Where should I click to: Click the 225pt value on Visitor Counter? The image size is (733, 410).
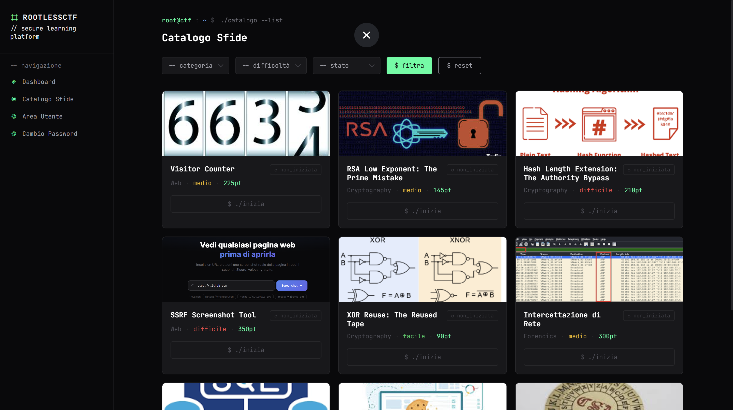click(x=232, y=183)
